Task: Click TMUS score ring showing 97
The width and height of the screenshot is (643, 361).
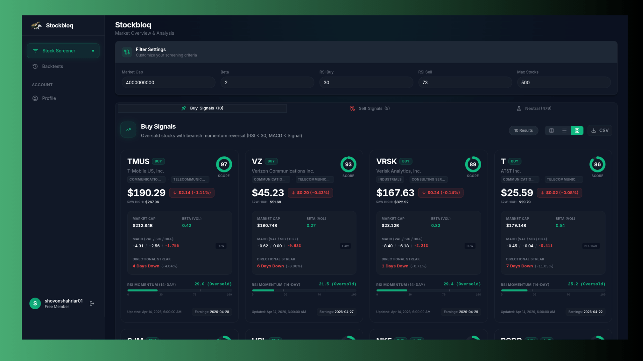Action: [x=224, y=164]
